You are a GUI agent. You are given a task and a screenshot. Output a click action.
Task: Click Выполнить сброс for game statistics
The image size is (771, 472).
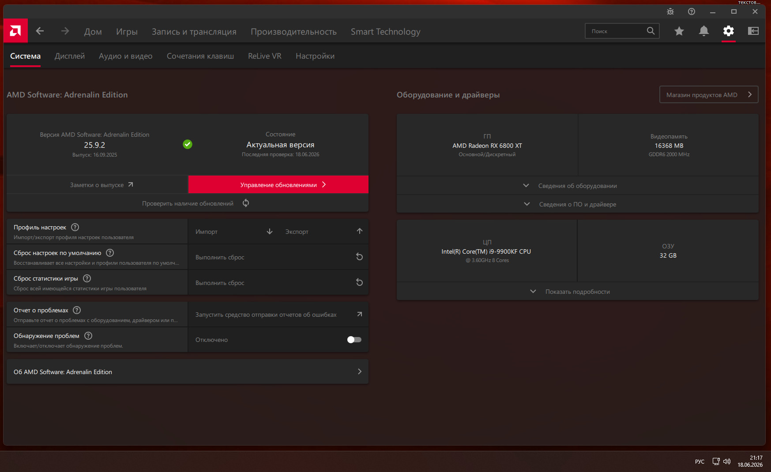pos(278,283)
